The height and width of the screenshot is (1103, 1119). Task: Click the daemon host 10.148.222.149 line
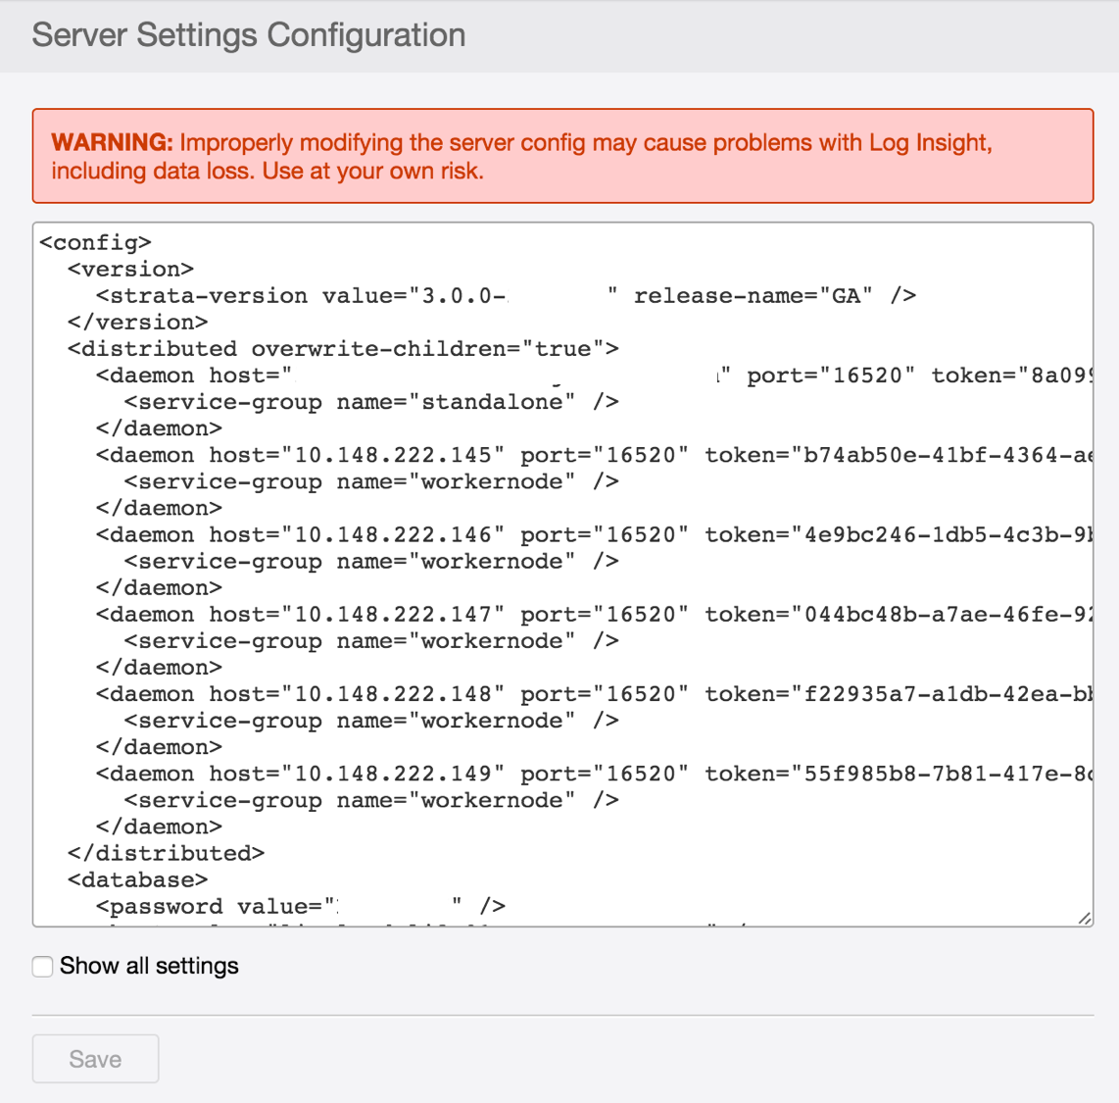click(392, 774)
